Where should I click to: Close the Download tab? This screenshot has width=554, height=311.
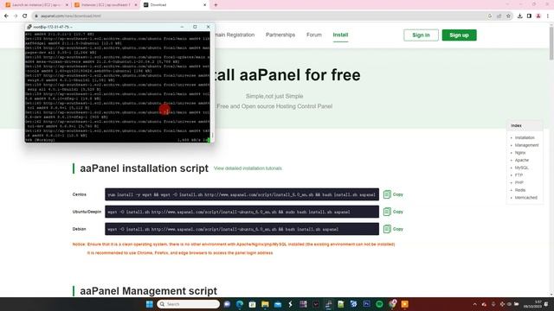(x=204, y=5)
